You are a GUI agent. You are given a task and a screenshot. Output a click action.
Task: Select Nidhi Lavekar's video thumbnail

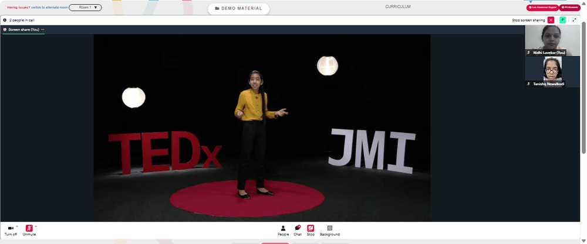click(x=552, y=40)
